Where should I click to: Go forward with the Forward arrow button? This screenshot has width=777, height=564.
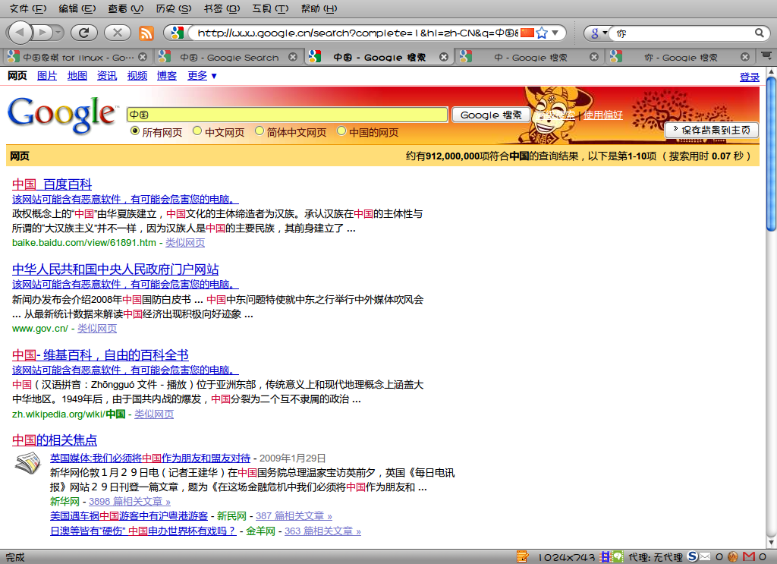pyautogui.click(x=42, y=33)
